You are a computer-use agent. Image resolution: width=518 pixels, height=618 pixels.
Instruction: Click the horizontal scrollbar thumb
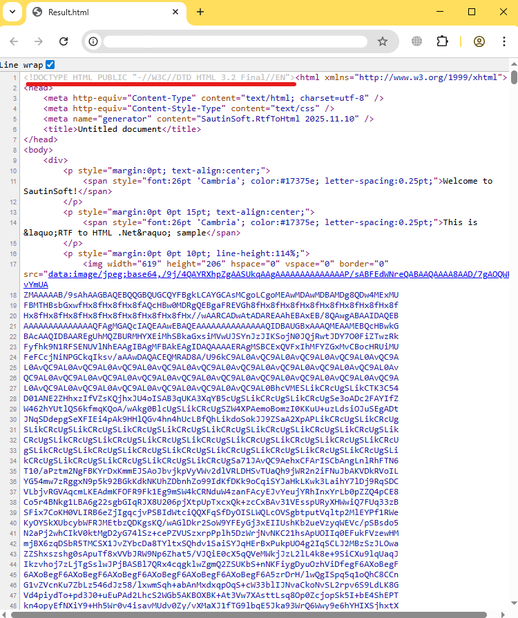click(x=249, y=615)
